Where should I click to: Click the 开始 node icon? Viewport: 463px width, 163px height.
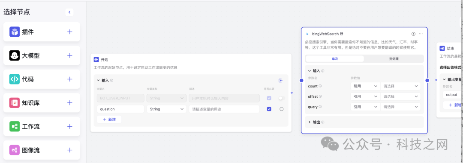pos(96,60)
